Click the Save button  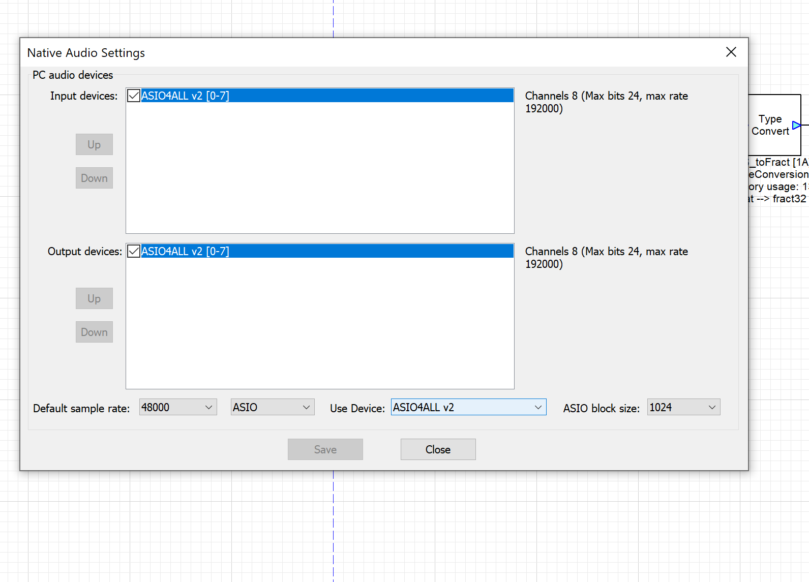(325, 449)
